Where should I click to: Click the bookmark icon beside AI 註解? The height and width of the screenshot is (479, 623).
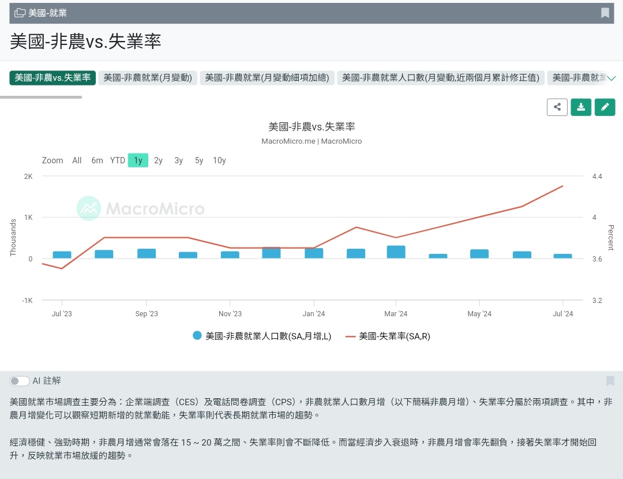pos(610,381)
